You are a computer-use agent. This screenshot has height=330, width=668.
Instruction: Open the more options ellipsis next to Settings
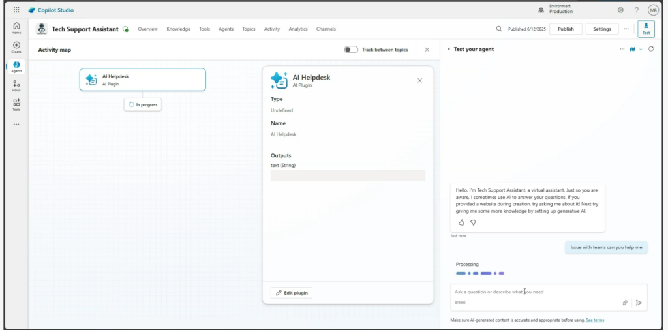coord(626,29)
